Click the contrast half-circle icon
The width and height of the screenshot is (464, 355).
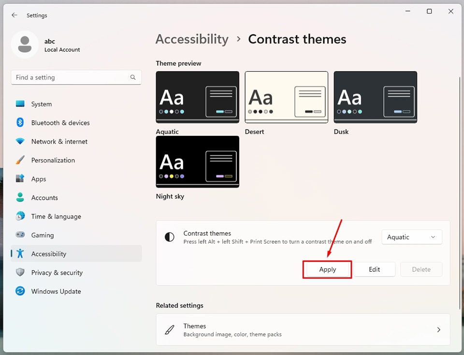click(170, 237)
